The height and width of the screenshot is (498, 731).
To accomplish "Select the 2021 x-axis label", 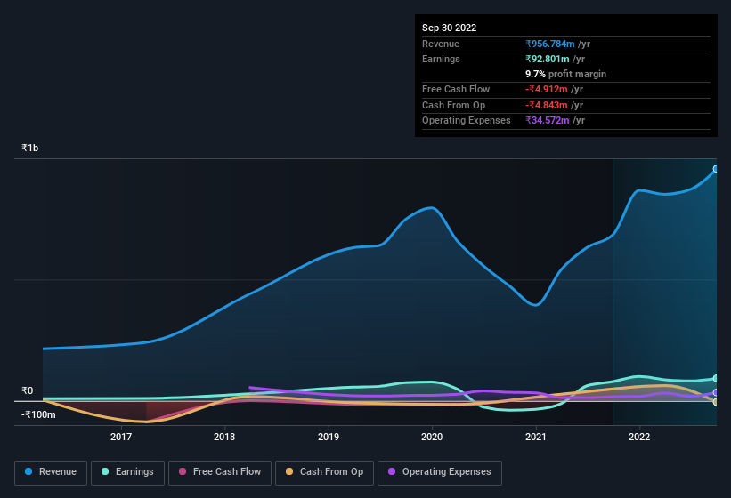I will (536, 437).
